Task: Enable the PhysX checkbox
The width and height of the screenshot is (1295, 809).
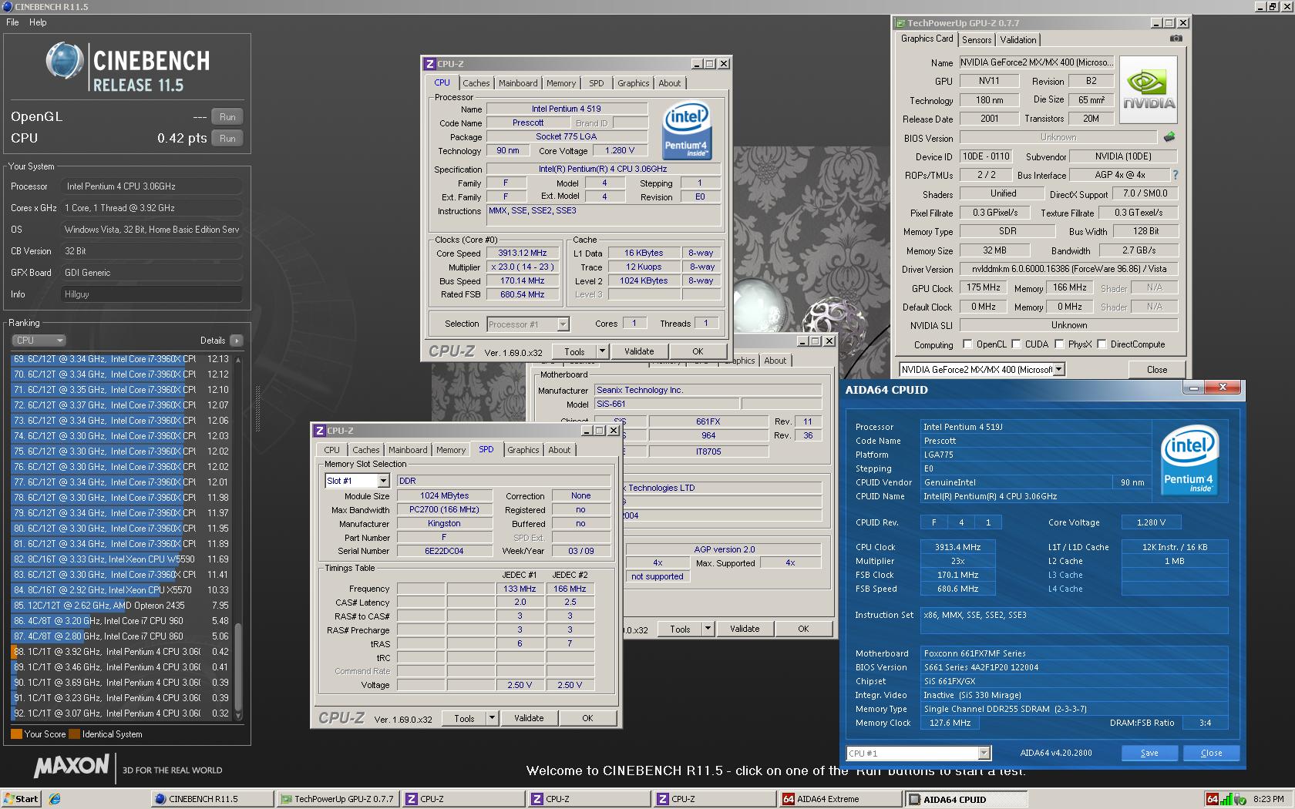Action: [1059, 344]
